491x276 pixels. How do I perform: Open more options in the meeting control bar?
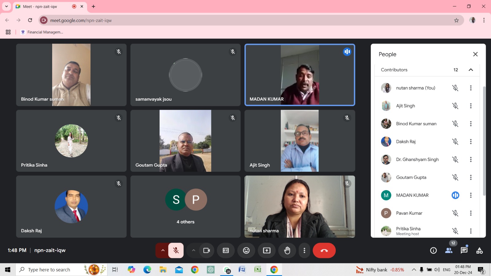click(x=304, y=251)
